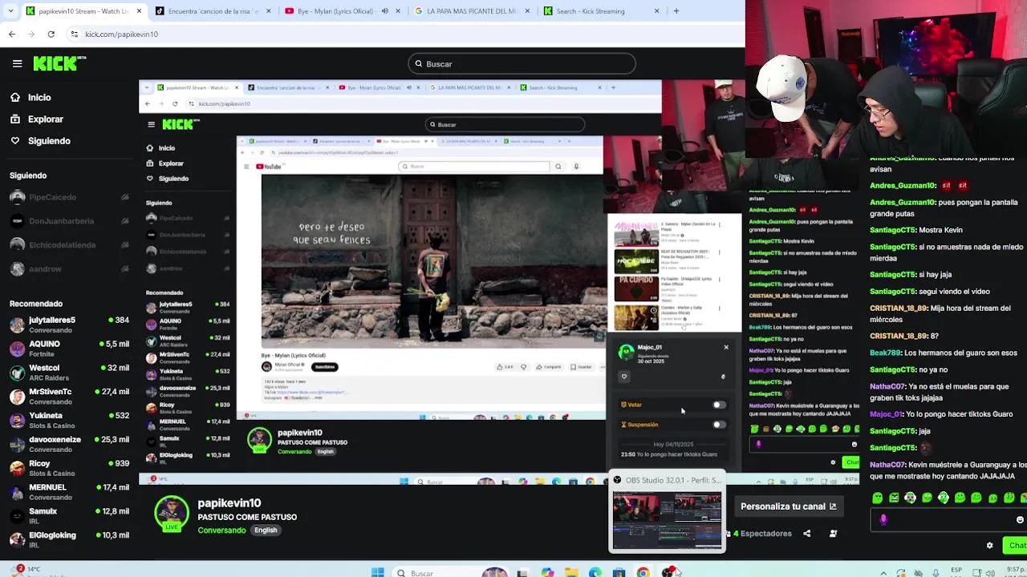
Task: Open AQUINO recommended channel showing 5,5 mil
Action: [x=68, y=349]
